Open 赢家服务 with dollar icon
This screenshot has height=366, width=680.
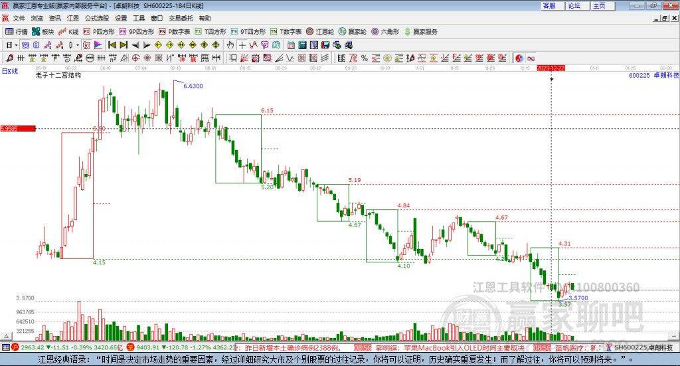pos(421,32)
